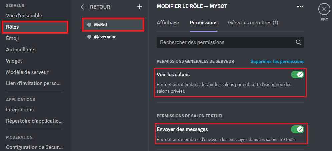Click the @everyone role color dot
The image size is (332, 151).
click(89, 37)
